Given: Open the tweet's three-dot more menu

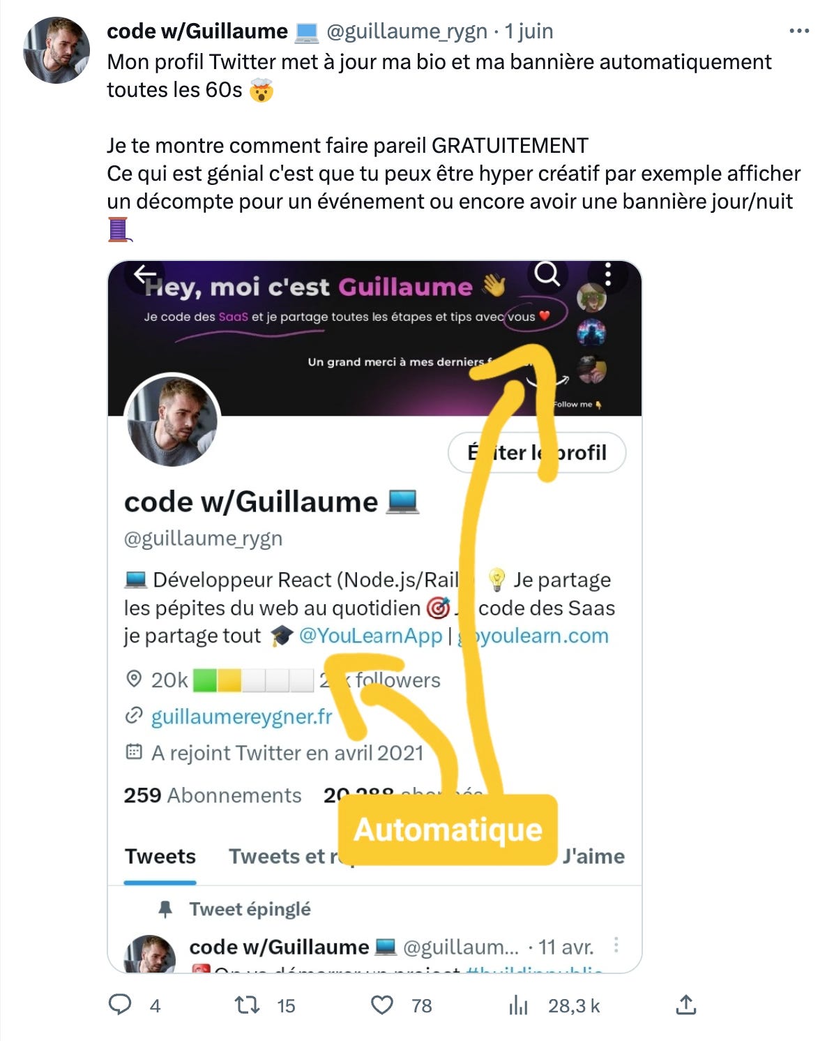Looking at the screenshot, I should pyautogui.click(x=798, y=31).
